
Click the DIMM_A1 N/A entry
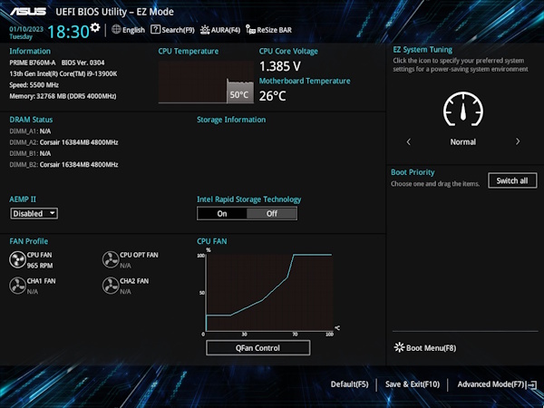pyautogui.click(x=30, y=131)
